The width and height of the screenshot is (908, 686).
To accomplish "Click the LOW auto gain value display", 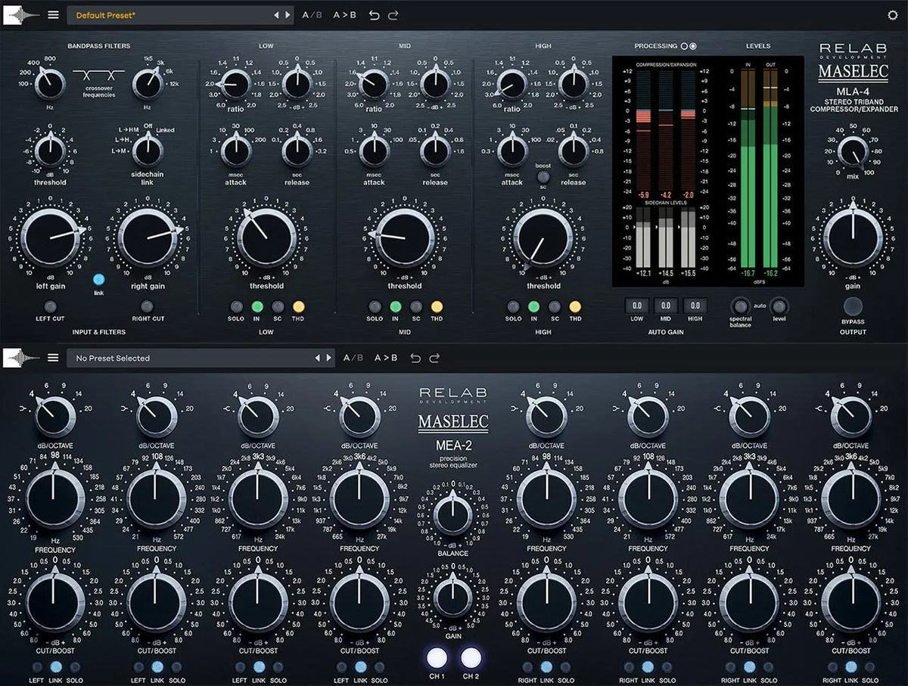I will point(636,306).
